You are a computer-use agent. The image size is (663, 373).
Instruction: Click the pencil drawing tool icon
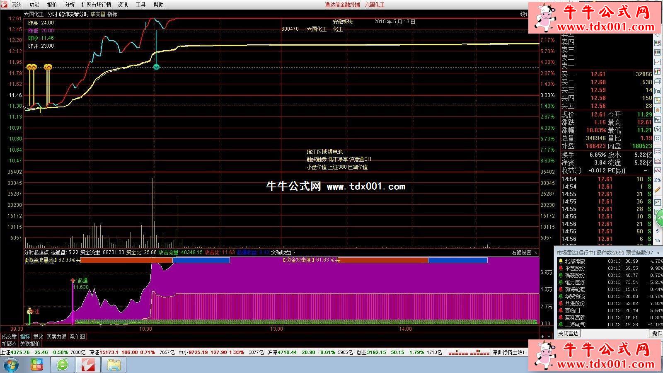tap(658, 189)
